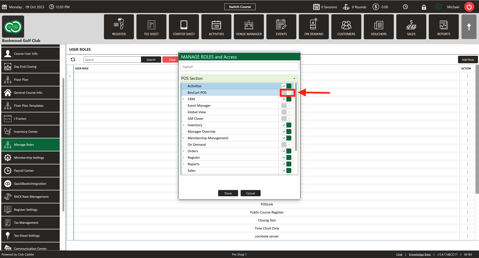Expand the Orders tree row
The height and width of the screenshot is (258, 479).
coord(184,151)
